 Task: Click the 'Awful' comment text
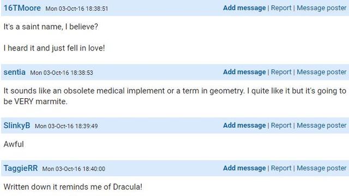point(14,144)
